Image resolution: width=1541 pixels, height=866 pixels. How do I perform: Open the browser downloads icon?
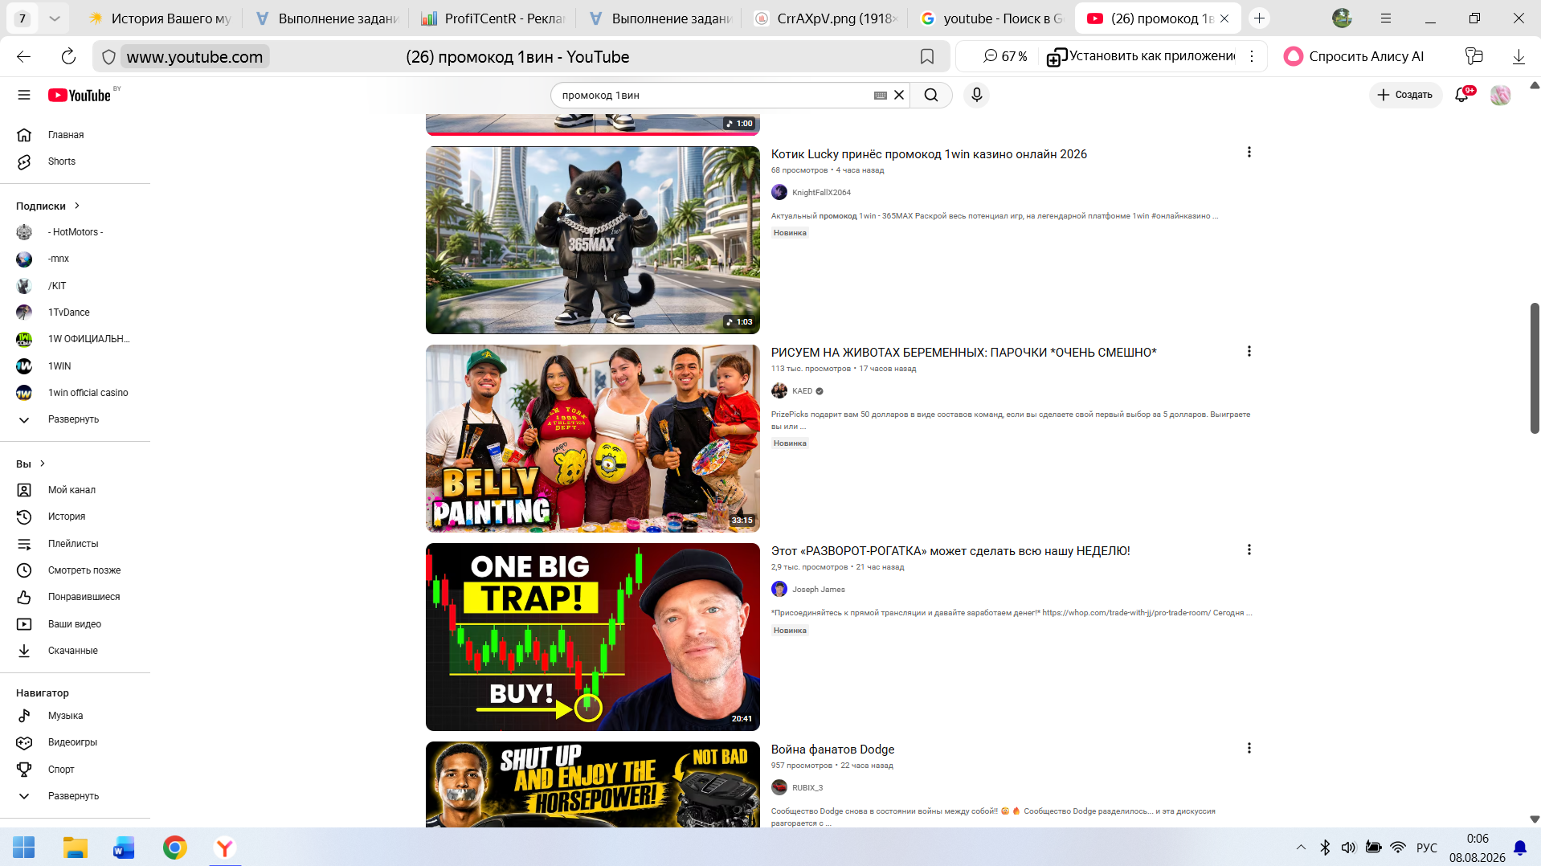(1519, 56)
